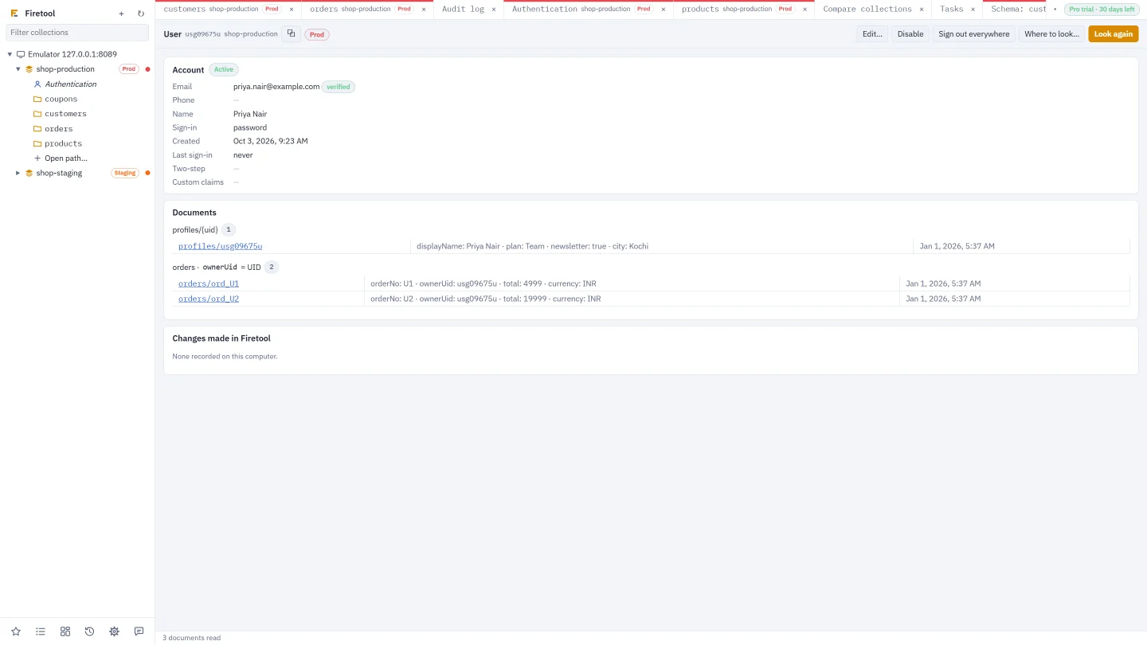This screenshot has height=645, width=1147.
Task: Open the orders/ord_U1 document link
Action: pyautogui.click(x=209, y=283)
